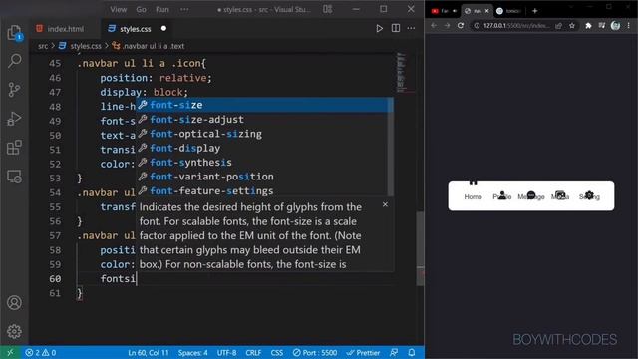Click the src breadcrumb

coord(43,46)
